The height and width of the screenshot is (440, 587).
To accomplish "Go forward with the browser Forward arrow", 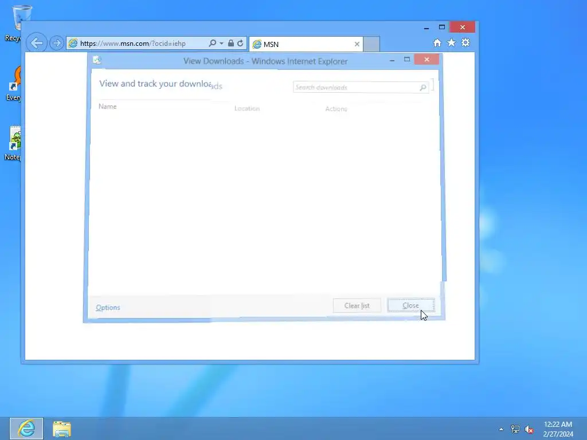I will pyautogui.click(x=57, y=44).
